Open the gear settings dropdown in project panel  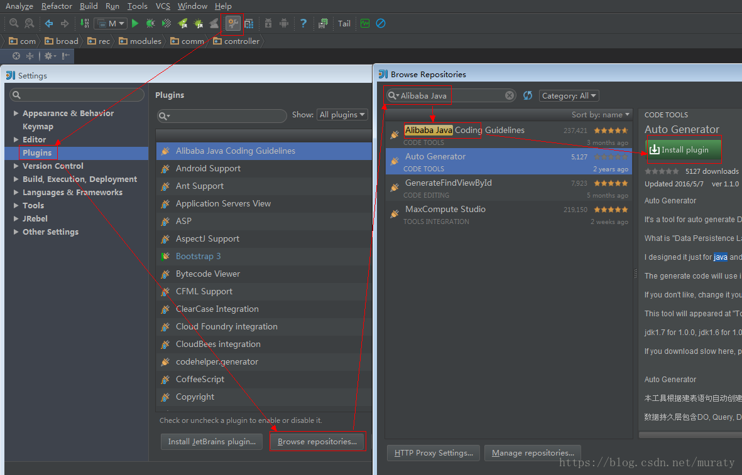pyautogui.click(x=50, y=56)
